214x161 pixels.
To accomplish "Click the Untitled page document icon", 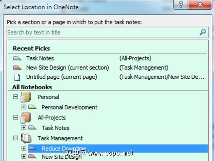I will coord(17,77).
